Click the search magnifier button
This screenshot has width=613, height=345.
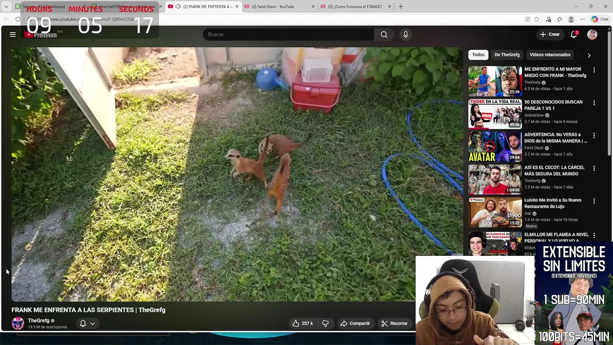(x=384, y=34)
